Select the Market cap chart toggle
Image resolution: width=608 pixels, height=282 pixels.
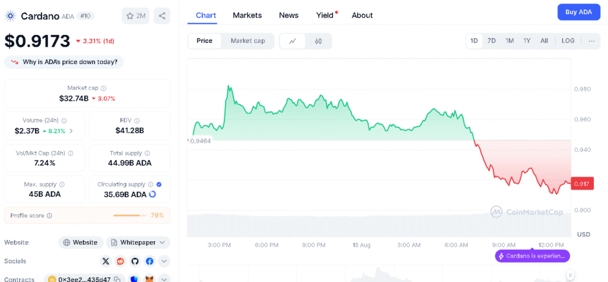click(248, 41)
